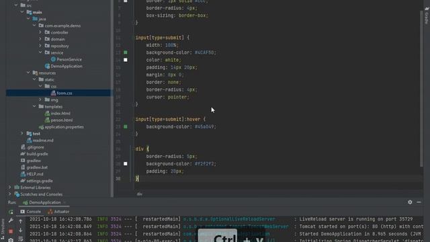This screenshot has height=242, width=430.
Task: Hide the Run tool window with minus icon
Action: click(419, 202)
